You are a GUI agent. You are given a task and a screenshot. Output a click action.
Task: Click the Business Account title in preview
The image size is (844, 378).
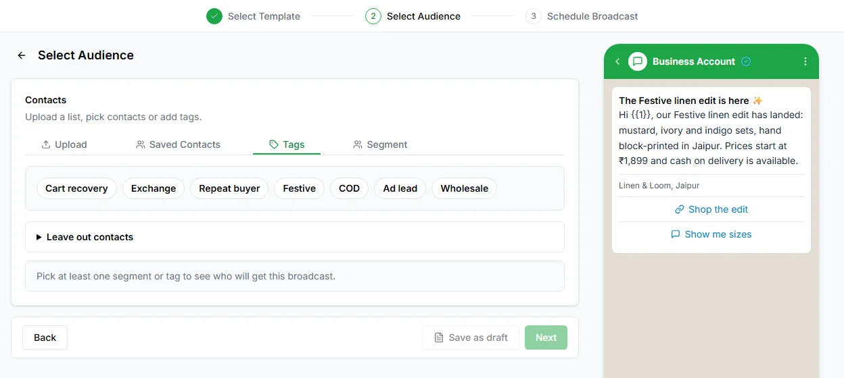click(693, 61)
